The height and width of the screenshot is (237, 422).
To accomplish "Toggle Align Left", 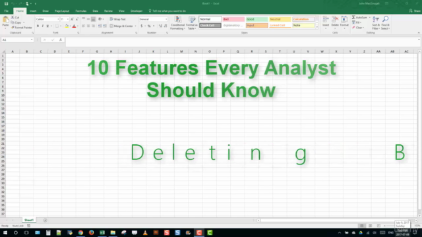I will point(84,26).
